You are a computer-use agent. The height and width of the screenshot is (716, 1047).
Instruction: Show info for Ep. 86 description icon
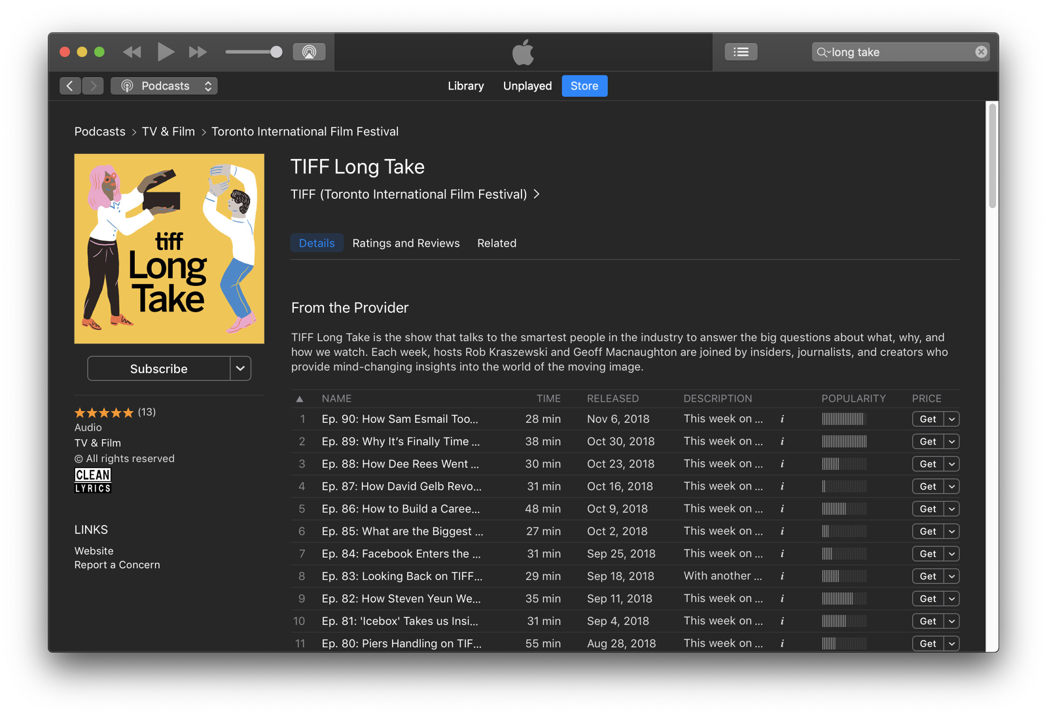[782, 509]
